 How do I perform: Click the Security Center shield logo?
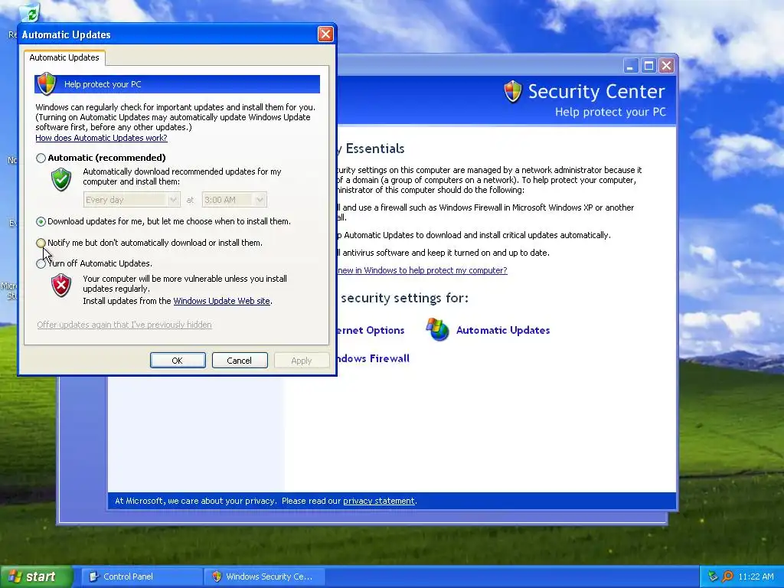(513, 92)
